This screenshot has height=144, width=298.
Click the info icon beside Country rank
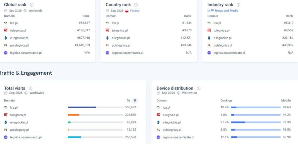click(136, 5)
